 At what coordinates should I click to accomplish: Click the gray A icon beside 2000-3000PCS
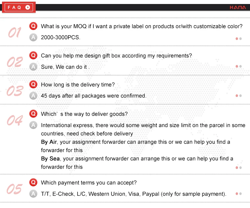tap(33, 37)
